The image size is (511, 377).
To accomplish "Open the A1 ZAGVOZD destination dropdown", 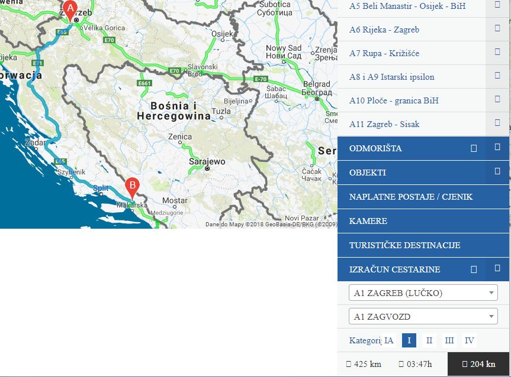I will tap(423, 317).
